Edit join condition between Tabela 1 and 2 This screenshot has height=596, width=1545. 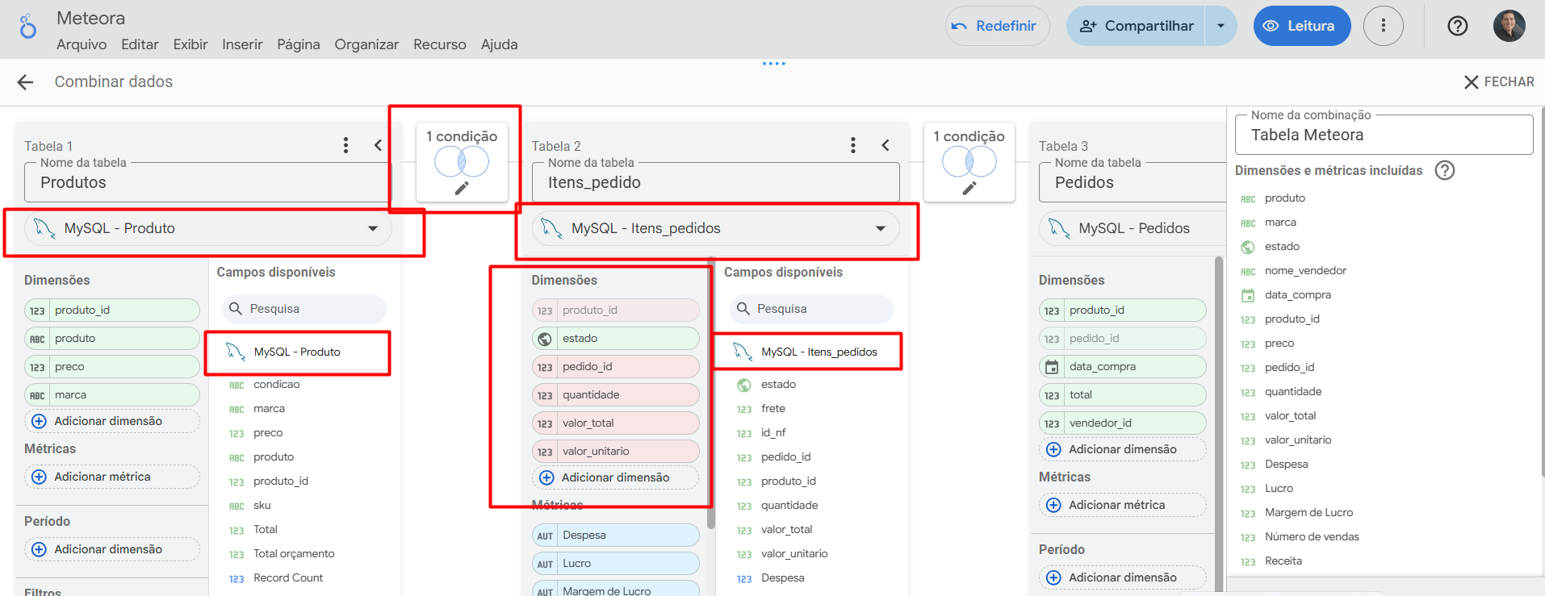[462, 188]
